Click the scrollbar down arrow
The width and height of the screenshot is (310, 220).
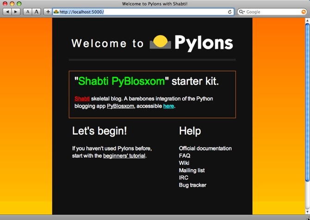(x=307, y=212)
